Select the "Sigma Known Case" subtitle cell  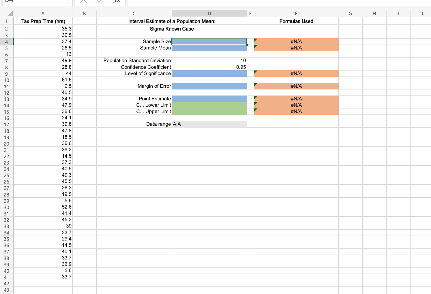[172, 29]
